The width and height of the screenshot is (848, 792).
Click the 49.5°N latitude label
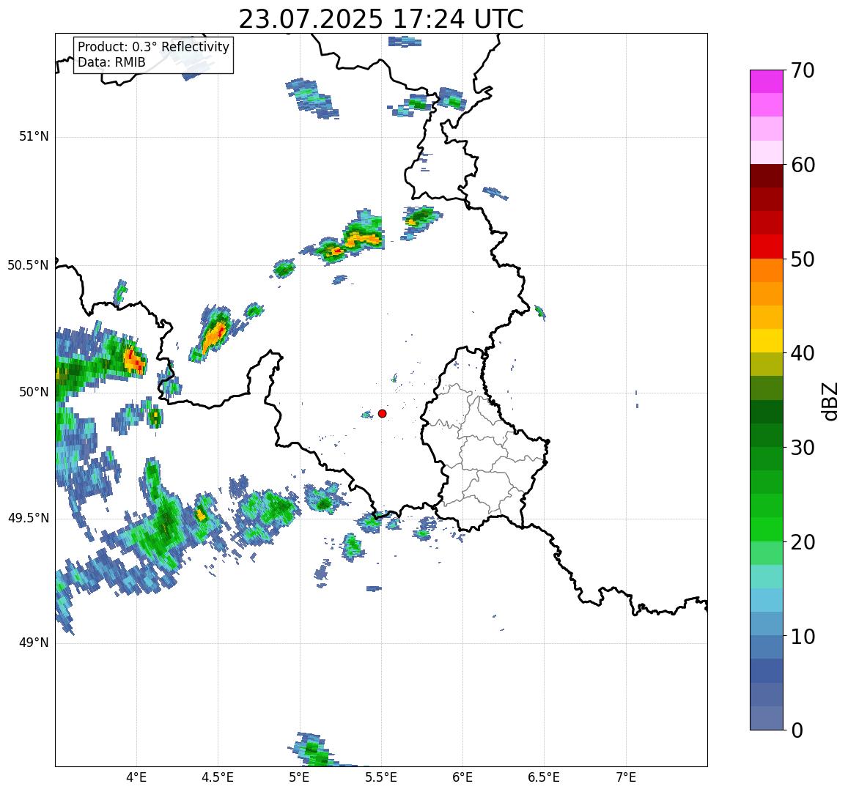point(28,519)
